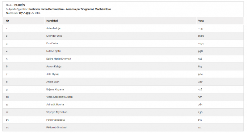The image size is (247, 133).
Task: Select candidate Skender Dika
Action: click(x=54, y=36)
